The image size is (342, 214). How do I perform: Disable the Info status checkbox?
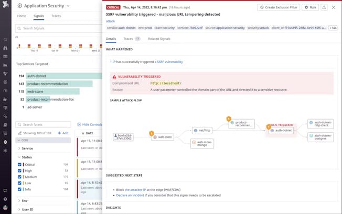19,189
